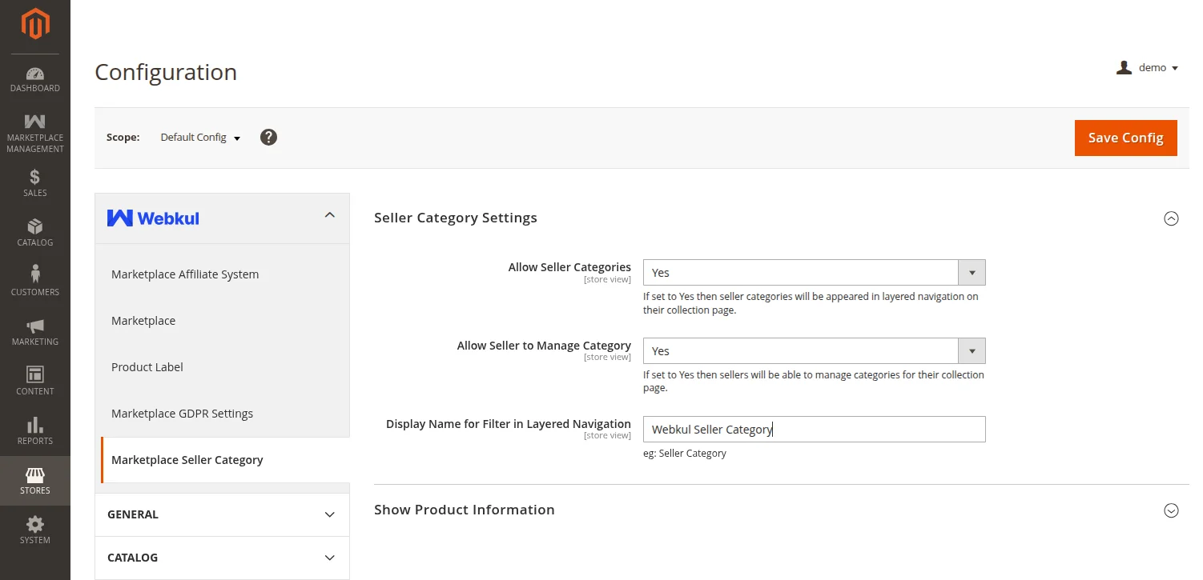Select Marketplace GDPR Settings menu item
Image resolution: width=1203 pixels, height=580 pixels.
click(183, 414)
